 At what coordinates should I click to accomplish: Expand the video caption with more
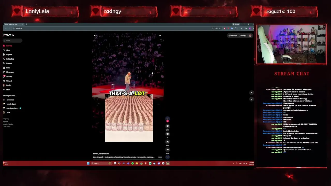click(160, 157)
